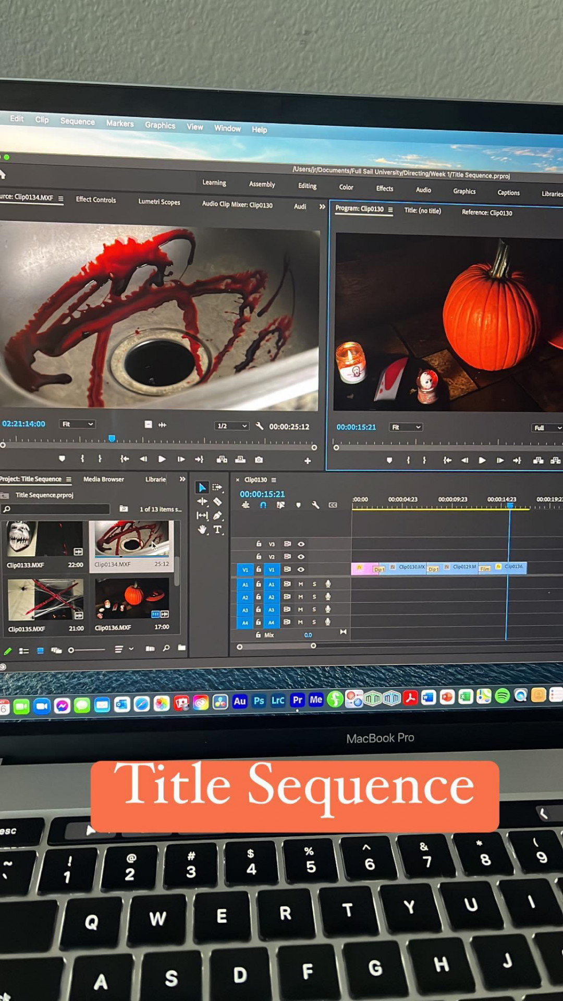Mute audio track A1
563x1001 pixels.
click(301, 584)
